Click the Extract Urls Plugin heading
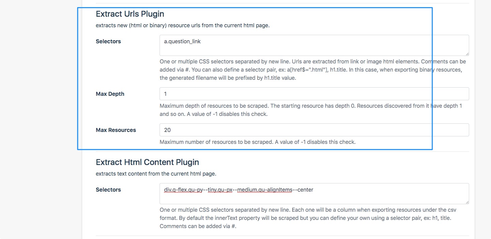Screen dimensions: 491x239 [130, 14]
